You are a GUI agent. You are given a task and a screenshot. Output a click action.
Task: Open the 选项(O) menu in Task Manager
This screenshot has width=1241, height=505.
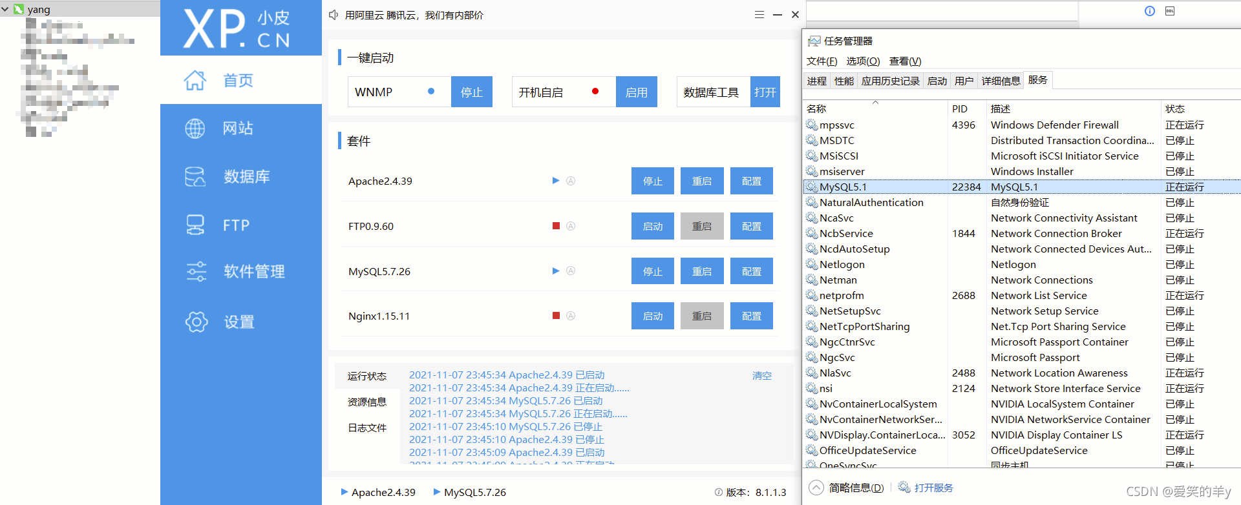tap(864, 61)
